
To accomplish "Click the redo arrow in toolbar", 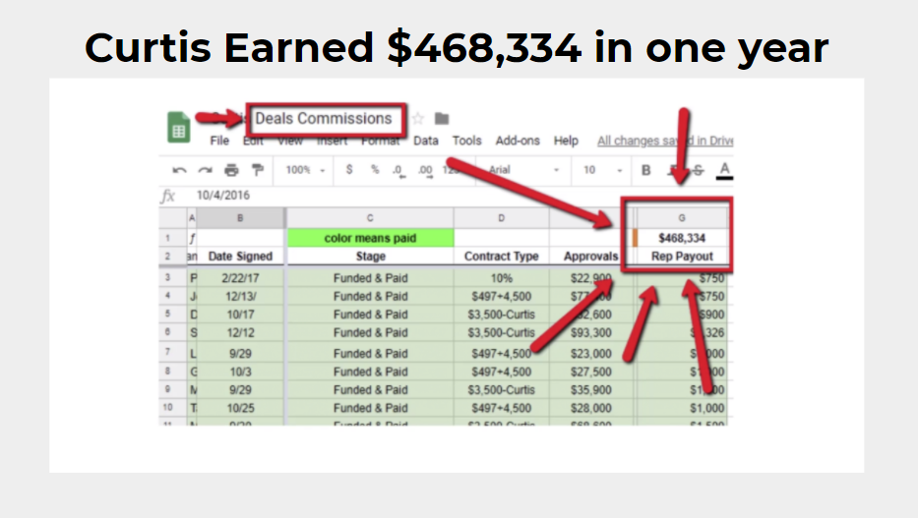I will (205, 170).
